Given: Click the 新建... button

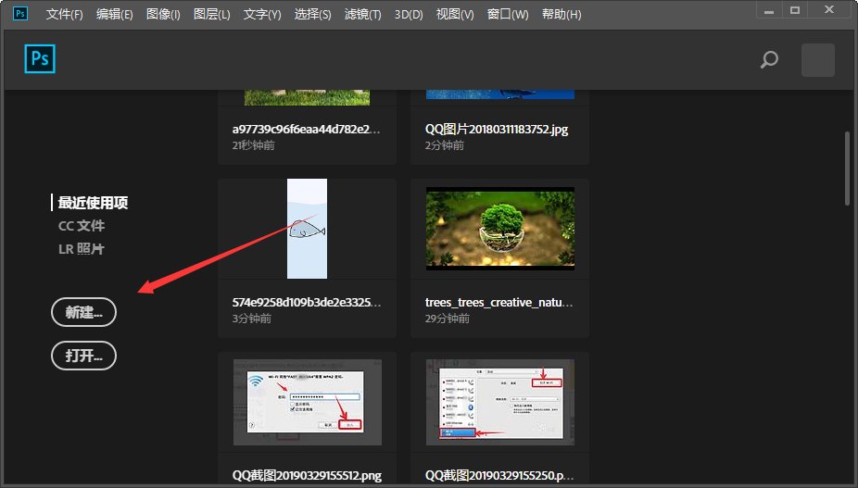Looking at the screenshot, I should [x=83, y=312].
